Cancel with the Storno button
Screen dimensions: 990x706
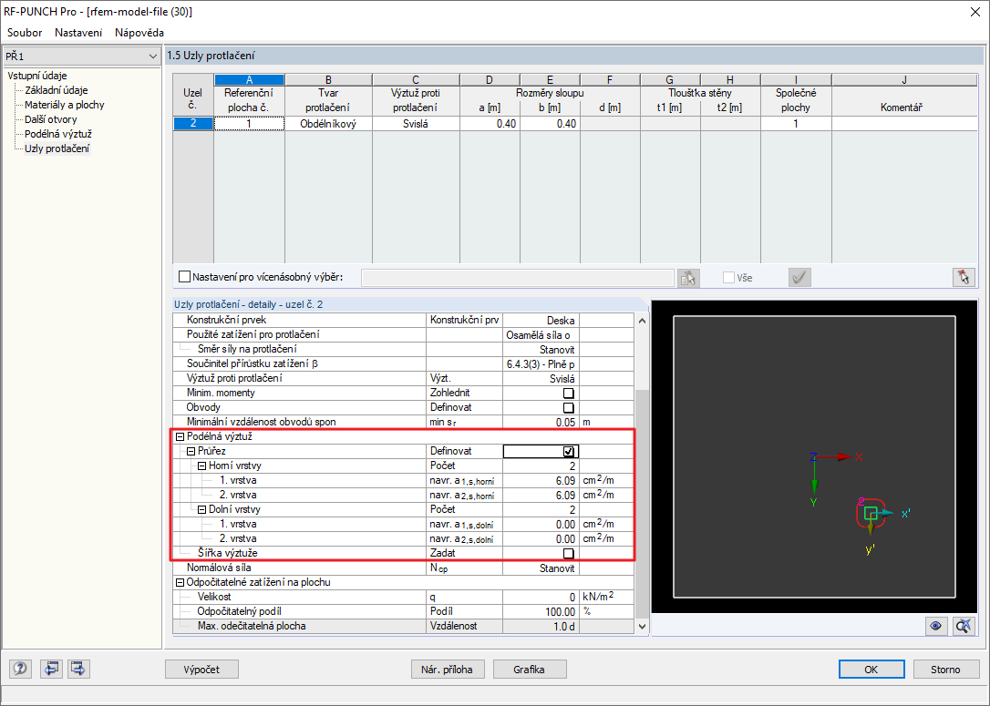click(x=945, y=670)
